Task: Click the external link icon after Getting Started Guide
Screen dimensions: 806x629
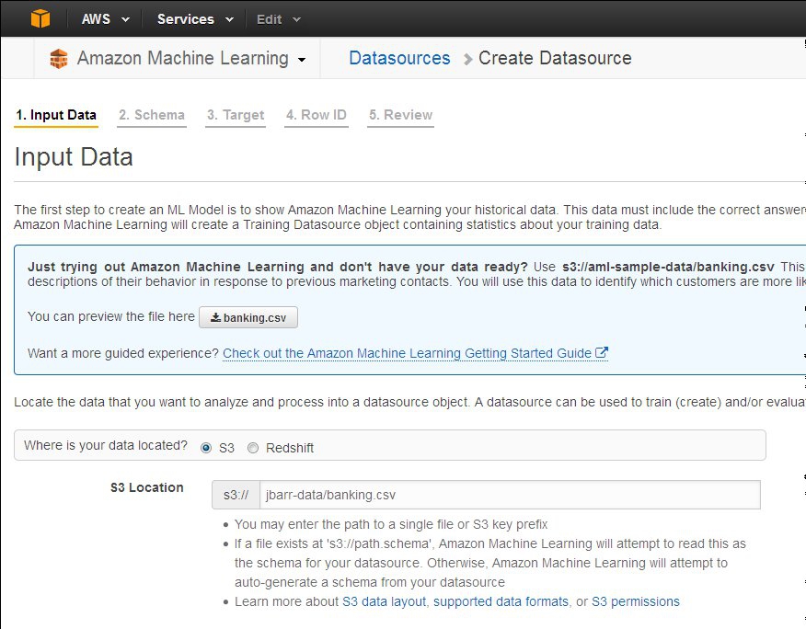Action: [602, 352]
